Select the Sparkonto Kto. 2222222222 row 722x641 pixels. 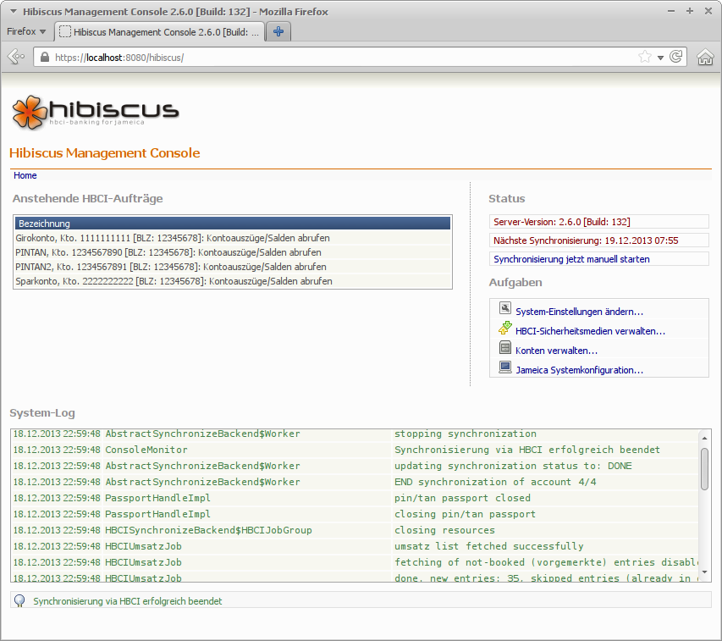point(233,281)
